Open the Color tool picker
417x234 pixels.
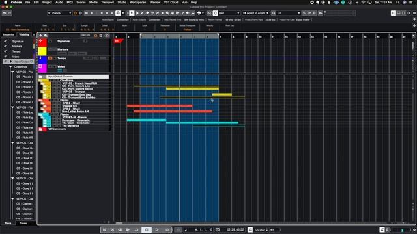pyautogui.click(x=199, y=13)
